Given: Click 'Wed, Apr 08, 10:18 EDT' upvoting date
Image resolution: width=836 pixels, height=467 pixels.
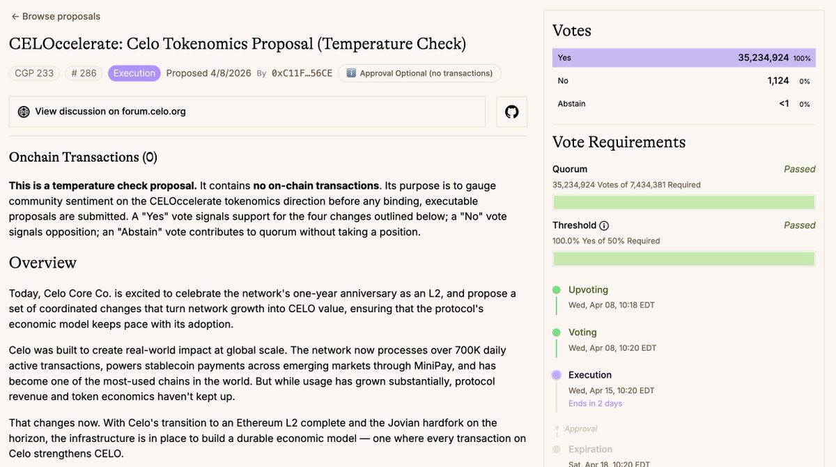Looking at the screenshot, I should (x=612, y=305).
